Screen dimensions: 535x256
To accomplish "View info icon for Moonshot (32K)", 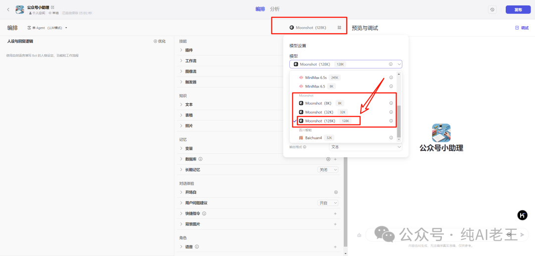I will 391,112.
